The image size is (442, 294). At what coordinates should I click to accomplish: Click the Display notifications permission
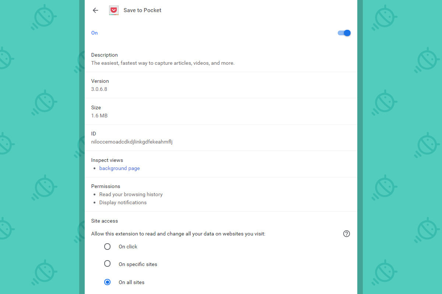(123, 202)
